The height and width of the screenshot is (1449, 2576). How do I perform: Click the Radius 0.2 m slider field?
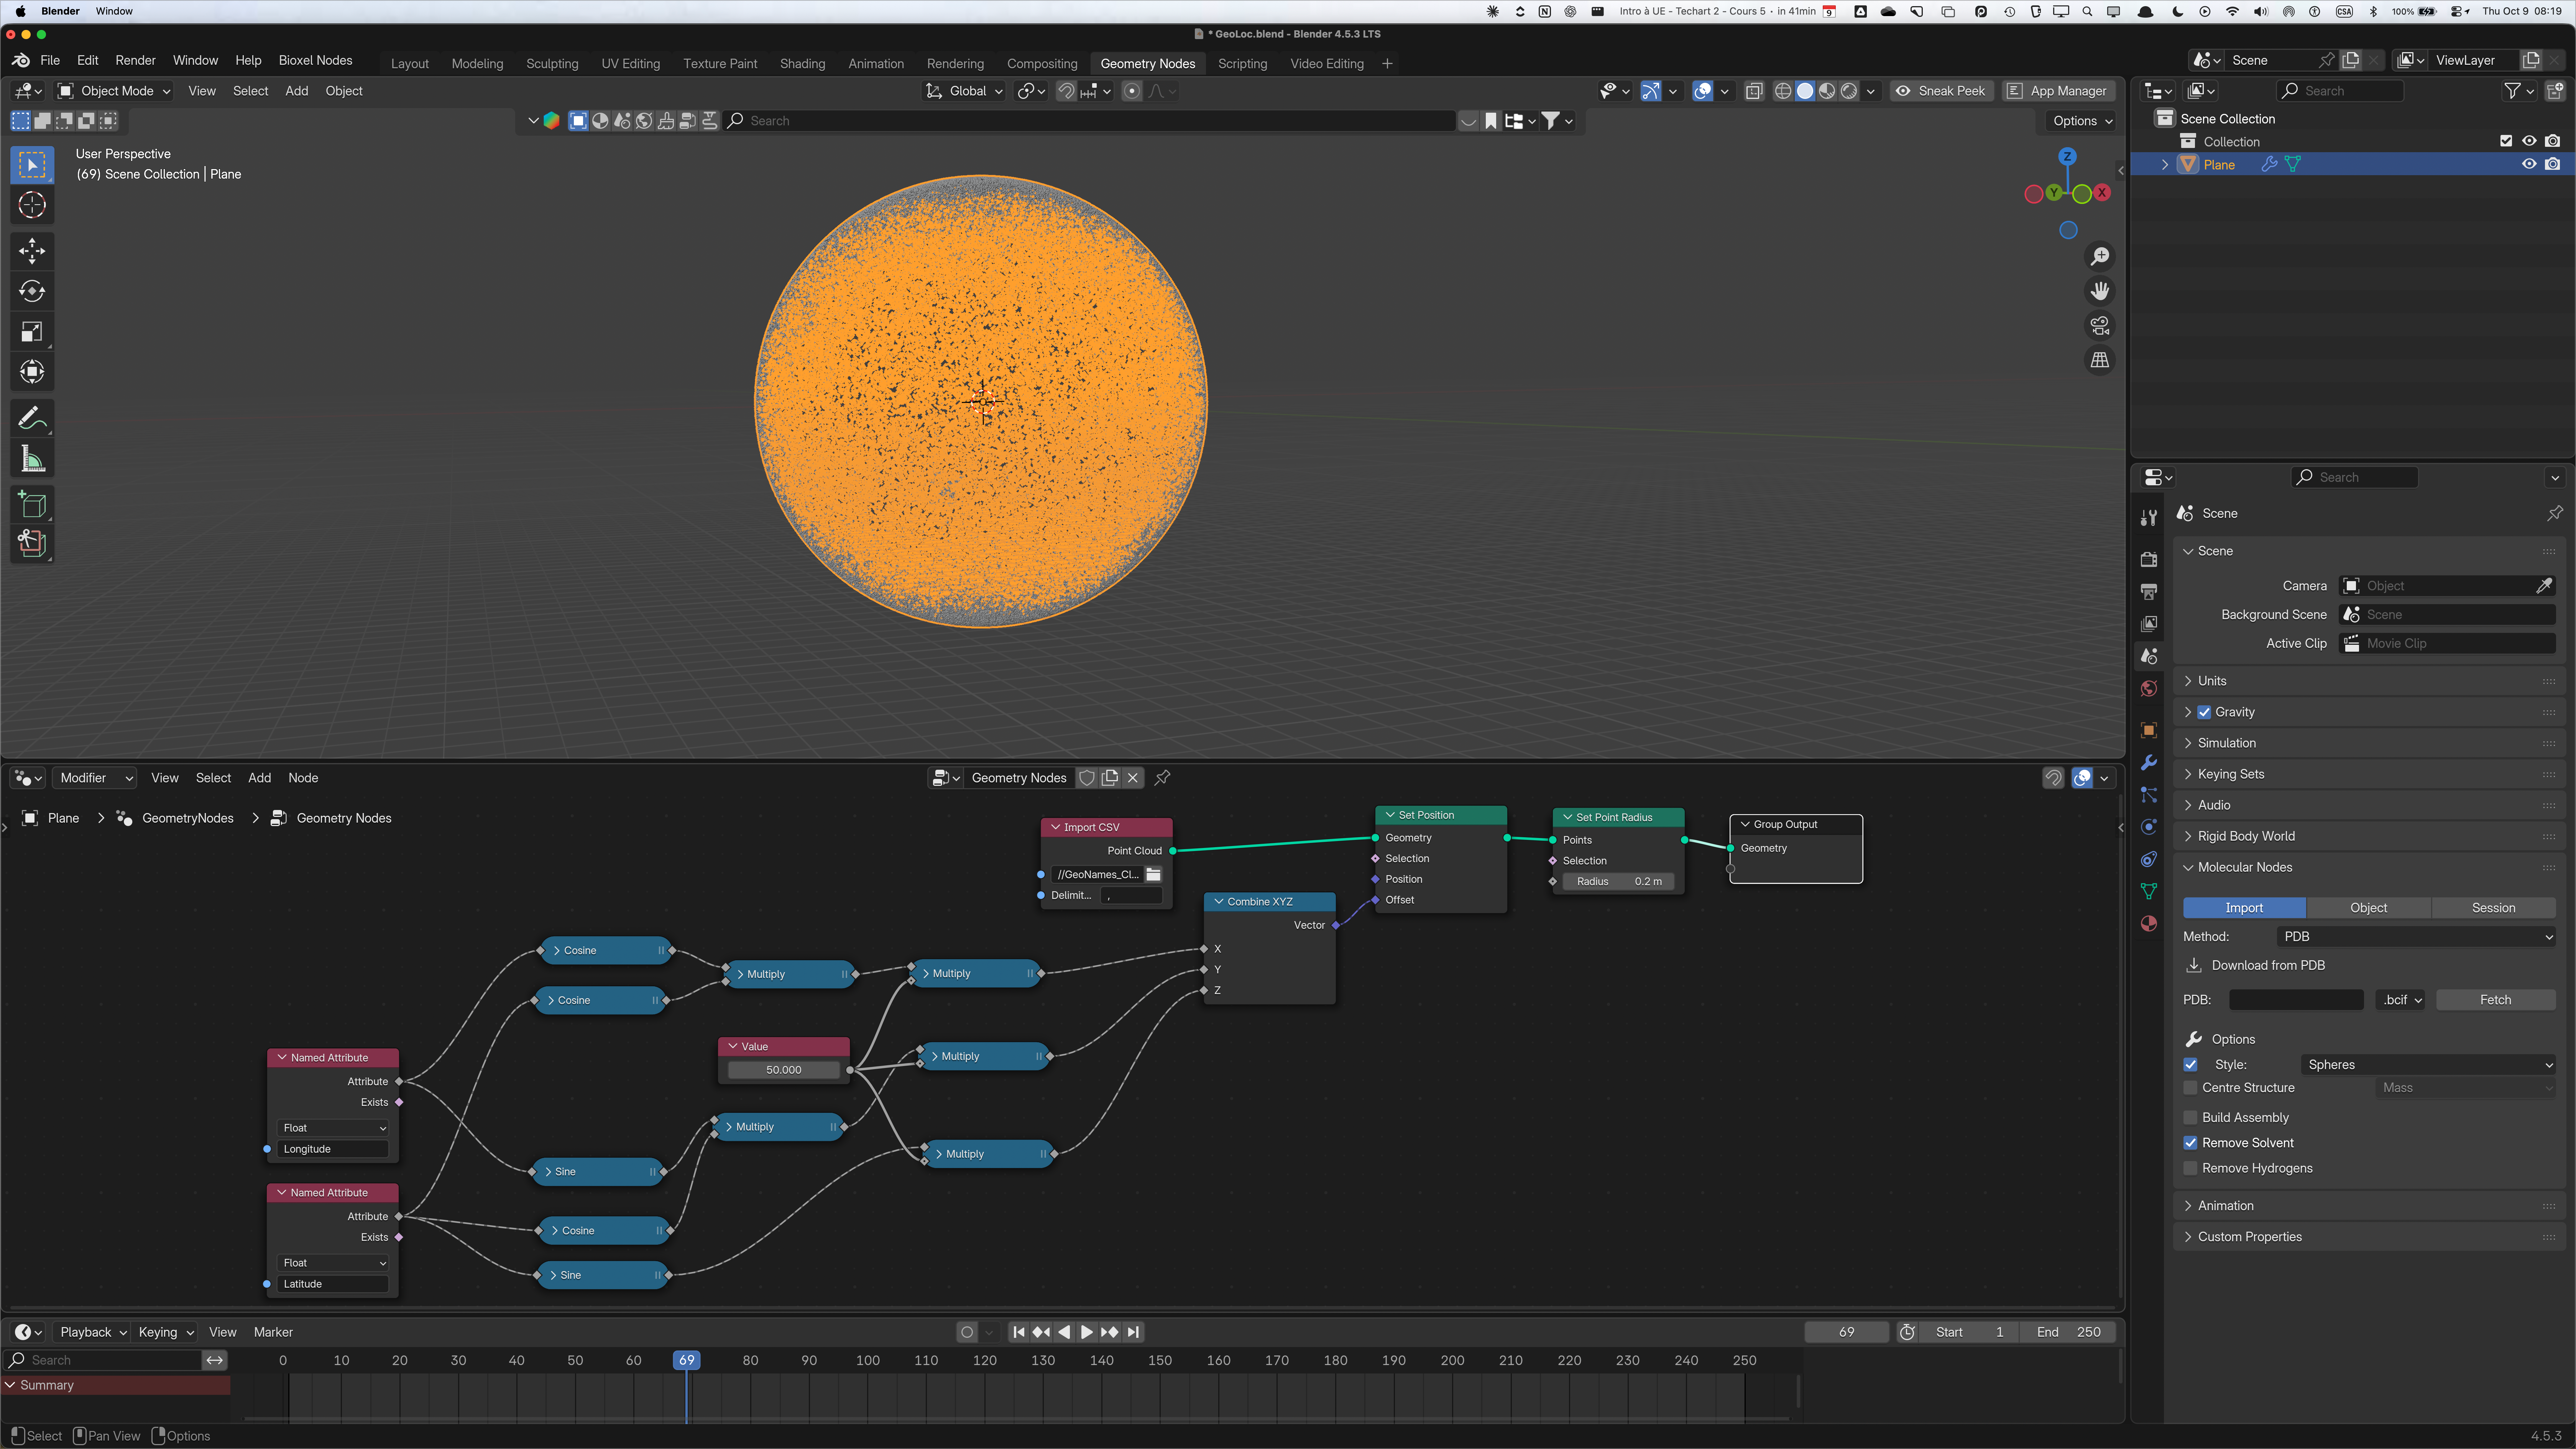click(x=1619, y=882)
